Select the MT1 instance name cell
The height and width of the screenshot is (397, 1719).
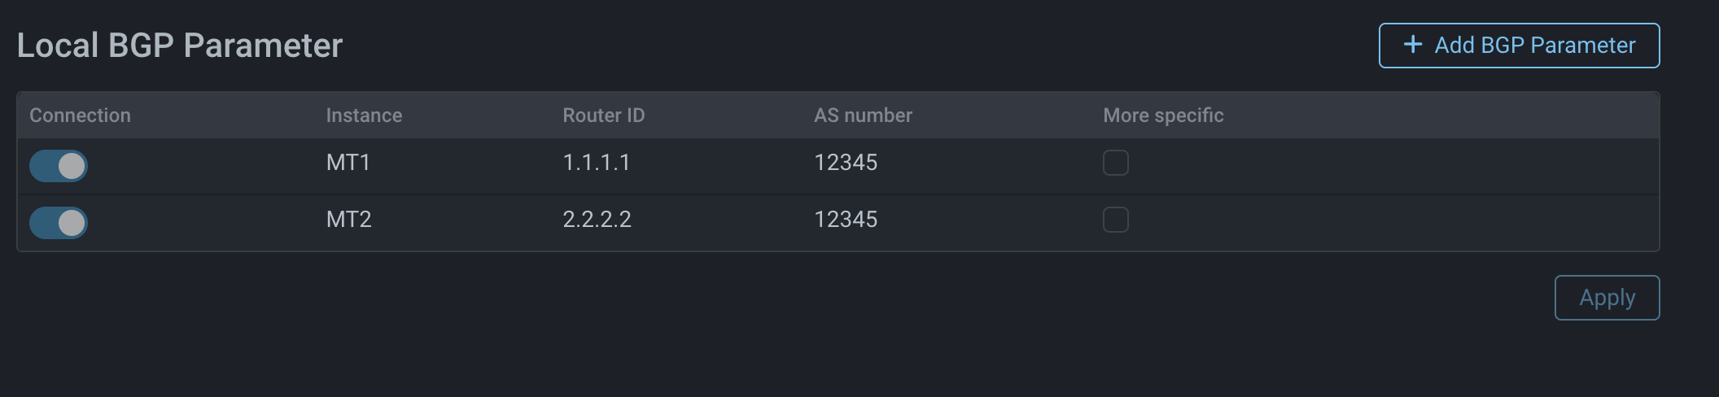[348, 163]
